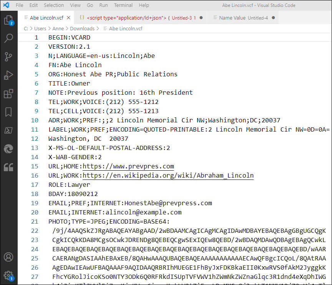Open the Manage settings gear
The image size is (332, 285).
click(8, 276)
